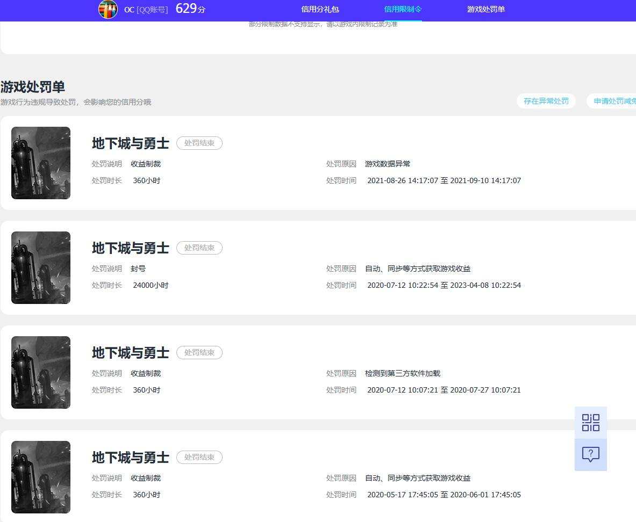Select 自动、同步等方式获取游戏收益 in 封号 record
This screenshot has height=522, width=636.
pyautogui.click(x=418, y=269)
